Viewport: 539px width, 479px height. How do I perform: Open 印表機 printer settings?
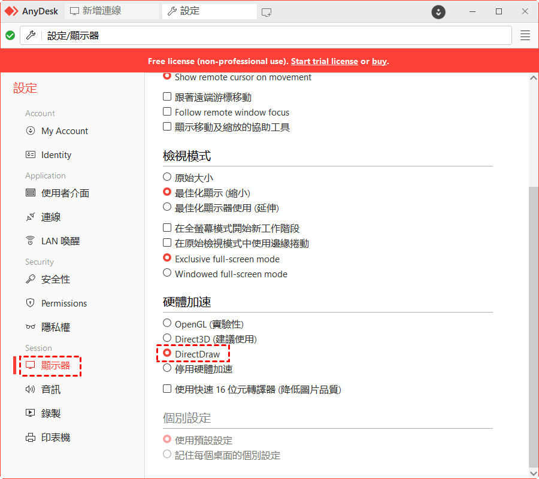tap(55, 438)
